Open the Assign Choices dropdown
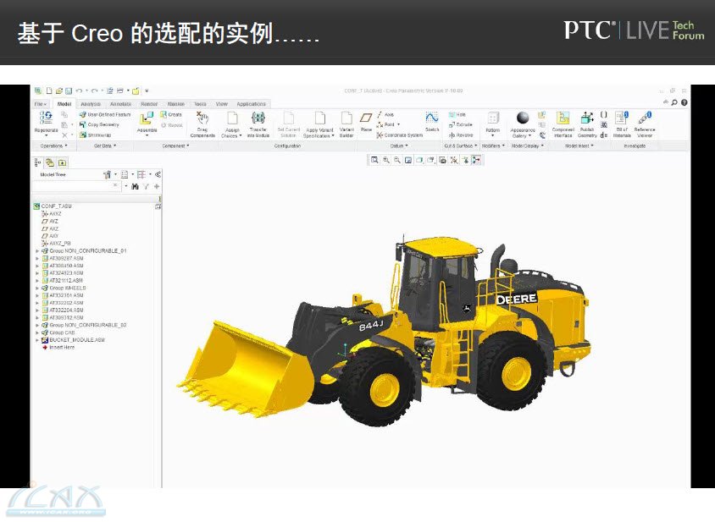This screenshot has width=715, height=522. (x=232, y=133)
